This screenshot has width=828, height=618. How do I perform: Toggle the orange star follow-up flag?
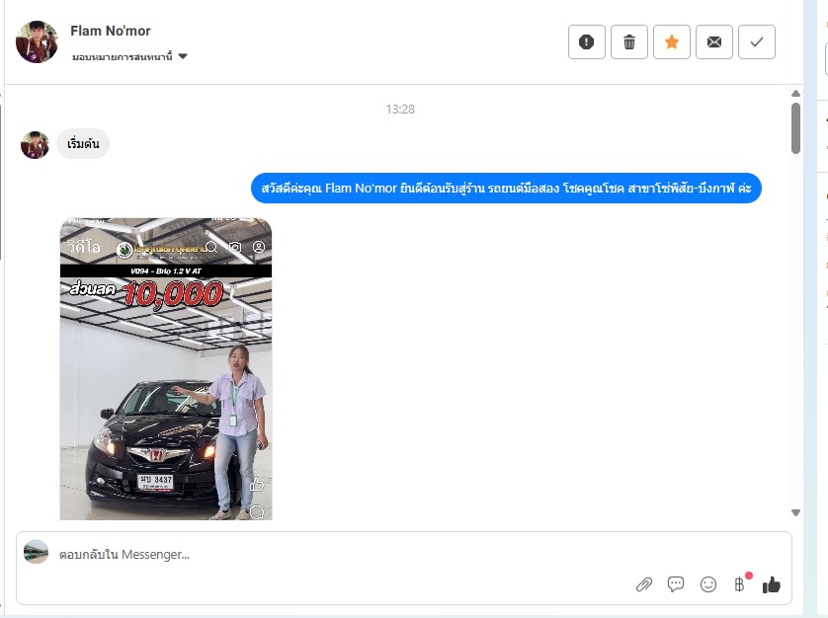672,42
